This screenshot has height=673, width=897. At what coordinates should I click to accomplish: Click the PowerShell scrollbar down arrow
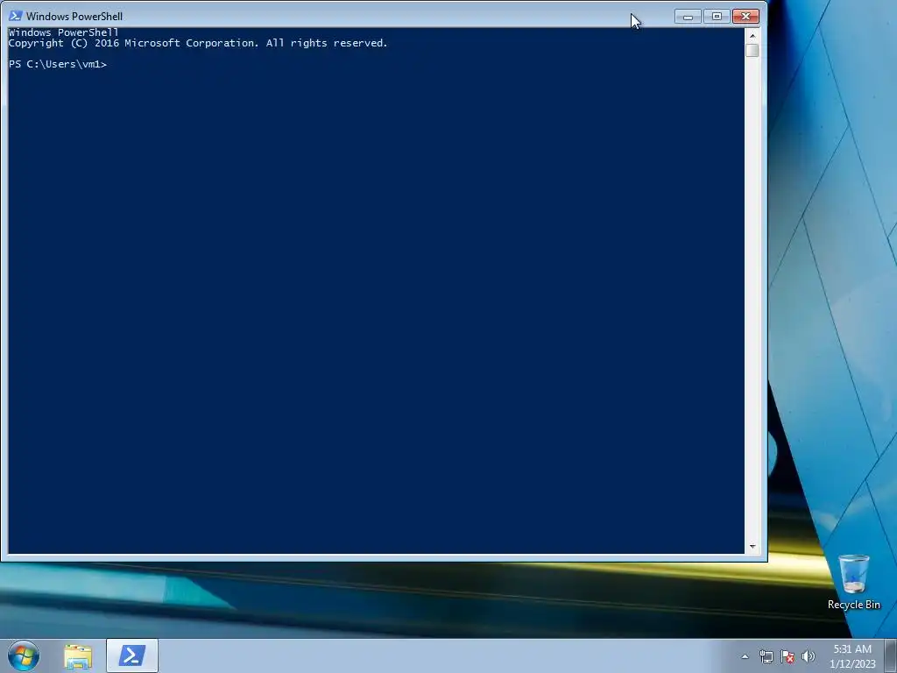(752, 547)
